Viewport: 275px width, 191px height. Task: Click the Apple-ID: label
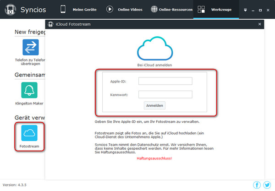click(x=118, y=82)
